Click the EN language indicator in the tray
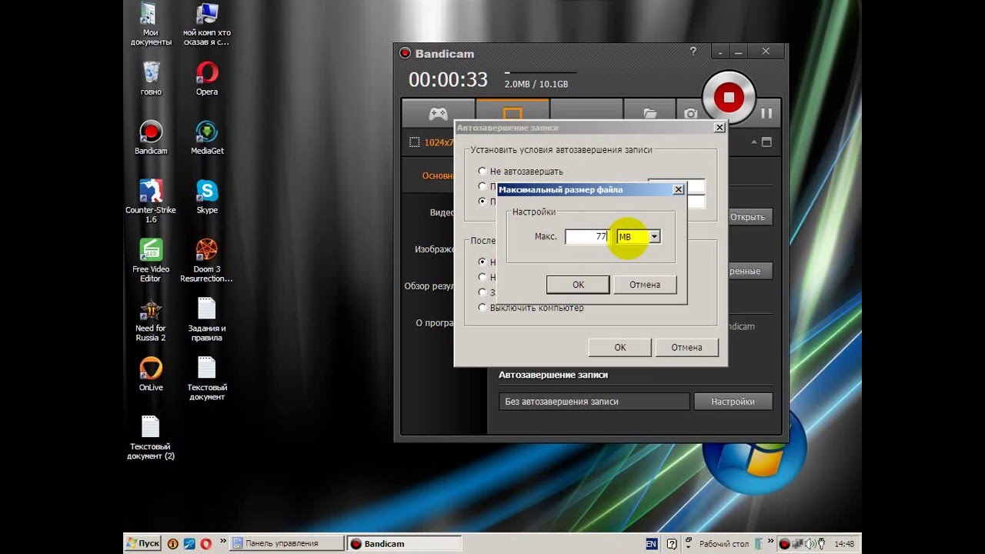 click(652, 543)
